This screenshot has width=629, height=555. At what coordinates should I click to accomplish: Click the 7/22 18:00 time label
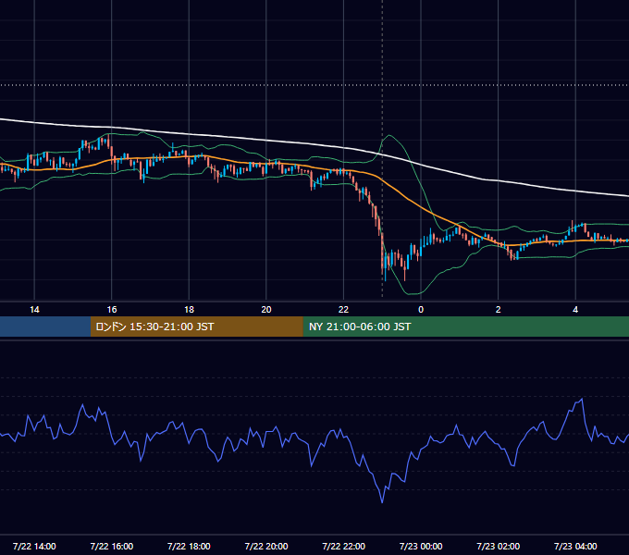pyautogui.click(x=189, y=546)
